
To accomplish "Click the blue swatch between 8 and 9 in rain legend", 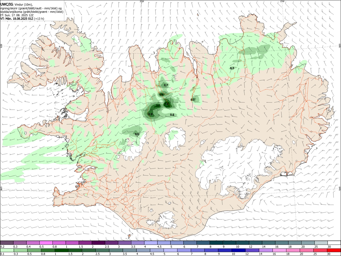I will pyautogui.click(x=211, y=250).
